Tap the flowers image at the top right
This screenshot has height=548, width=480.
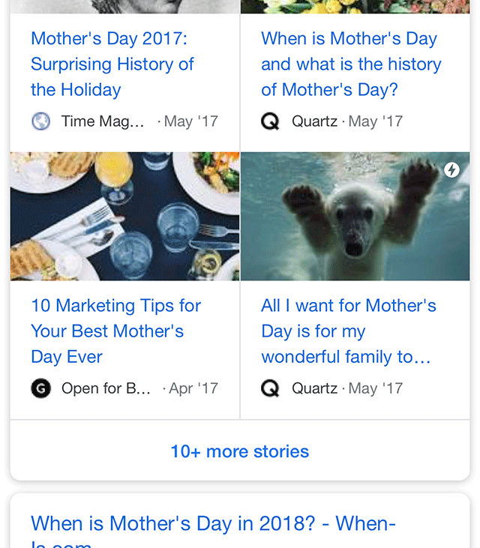coord(355,6)
